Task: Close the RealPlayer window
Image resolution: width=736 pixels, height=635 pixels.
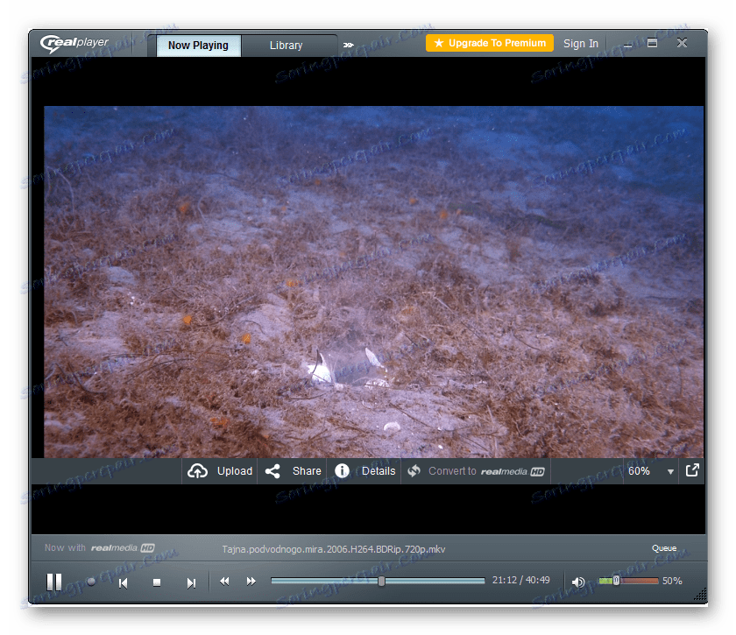Action: pyautogui.click(x=682, y=43)
